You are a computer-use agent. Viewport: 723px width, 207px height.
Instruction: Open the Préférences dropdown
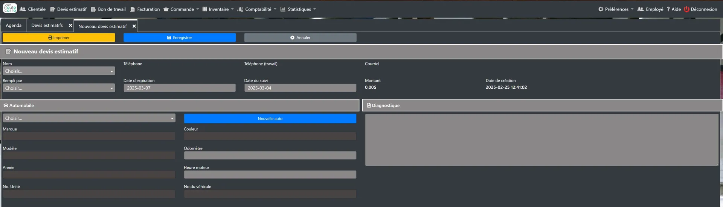[x=616, y=9]
